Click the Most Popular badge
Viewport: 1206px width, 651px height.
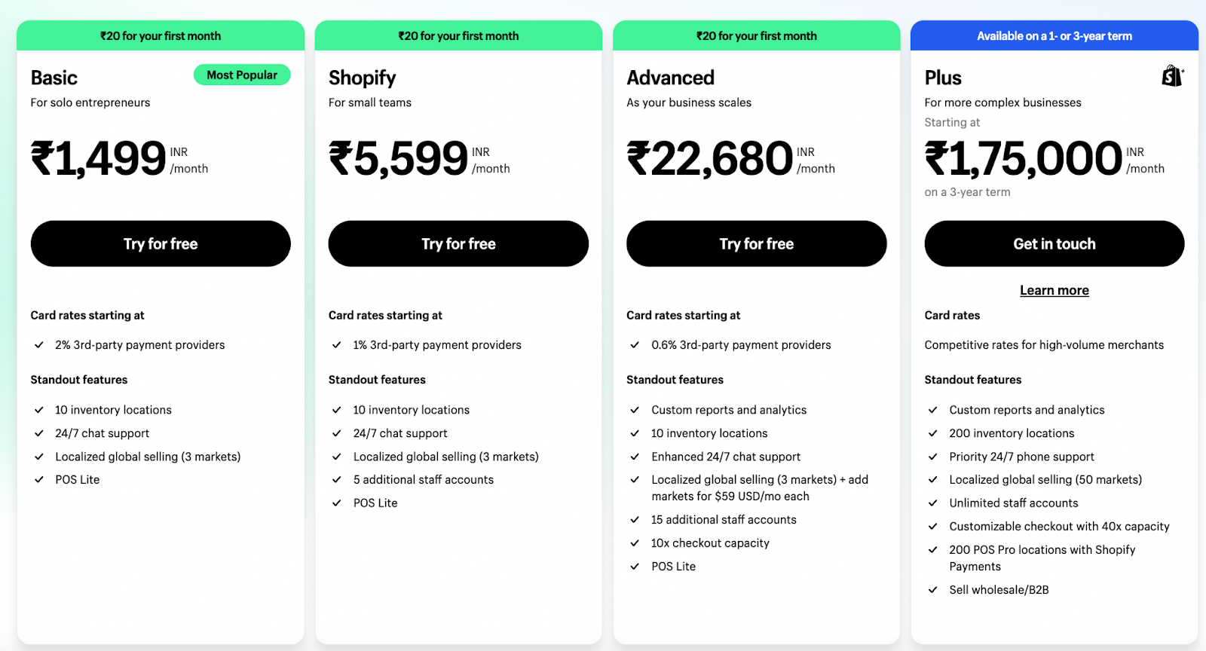(x=242, y=75)
